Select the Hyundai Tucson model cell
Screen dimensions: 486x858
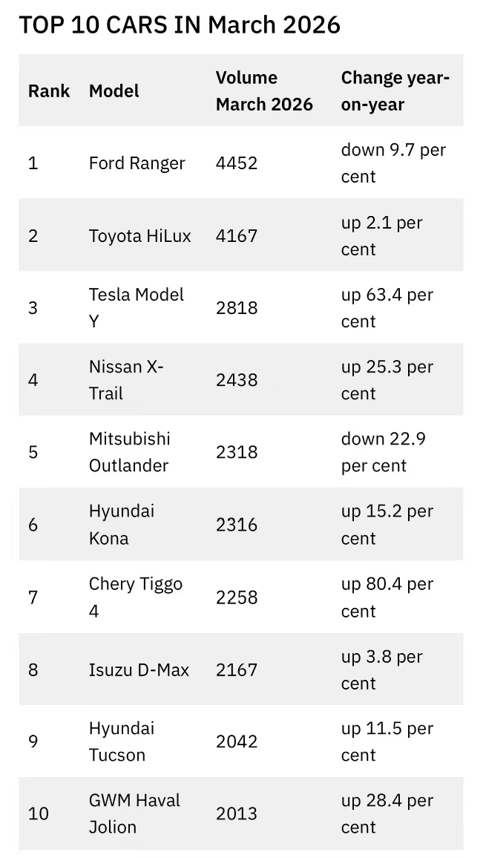point(122,741)
